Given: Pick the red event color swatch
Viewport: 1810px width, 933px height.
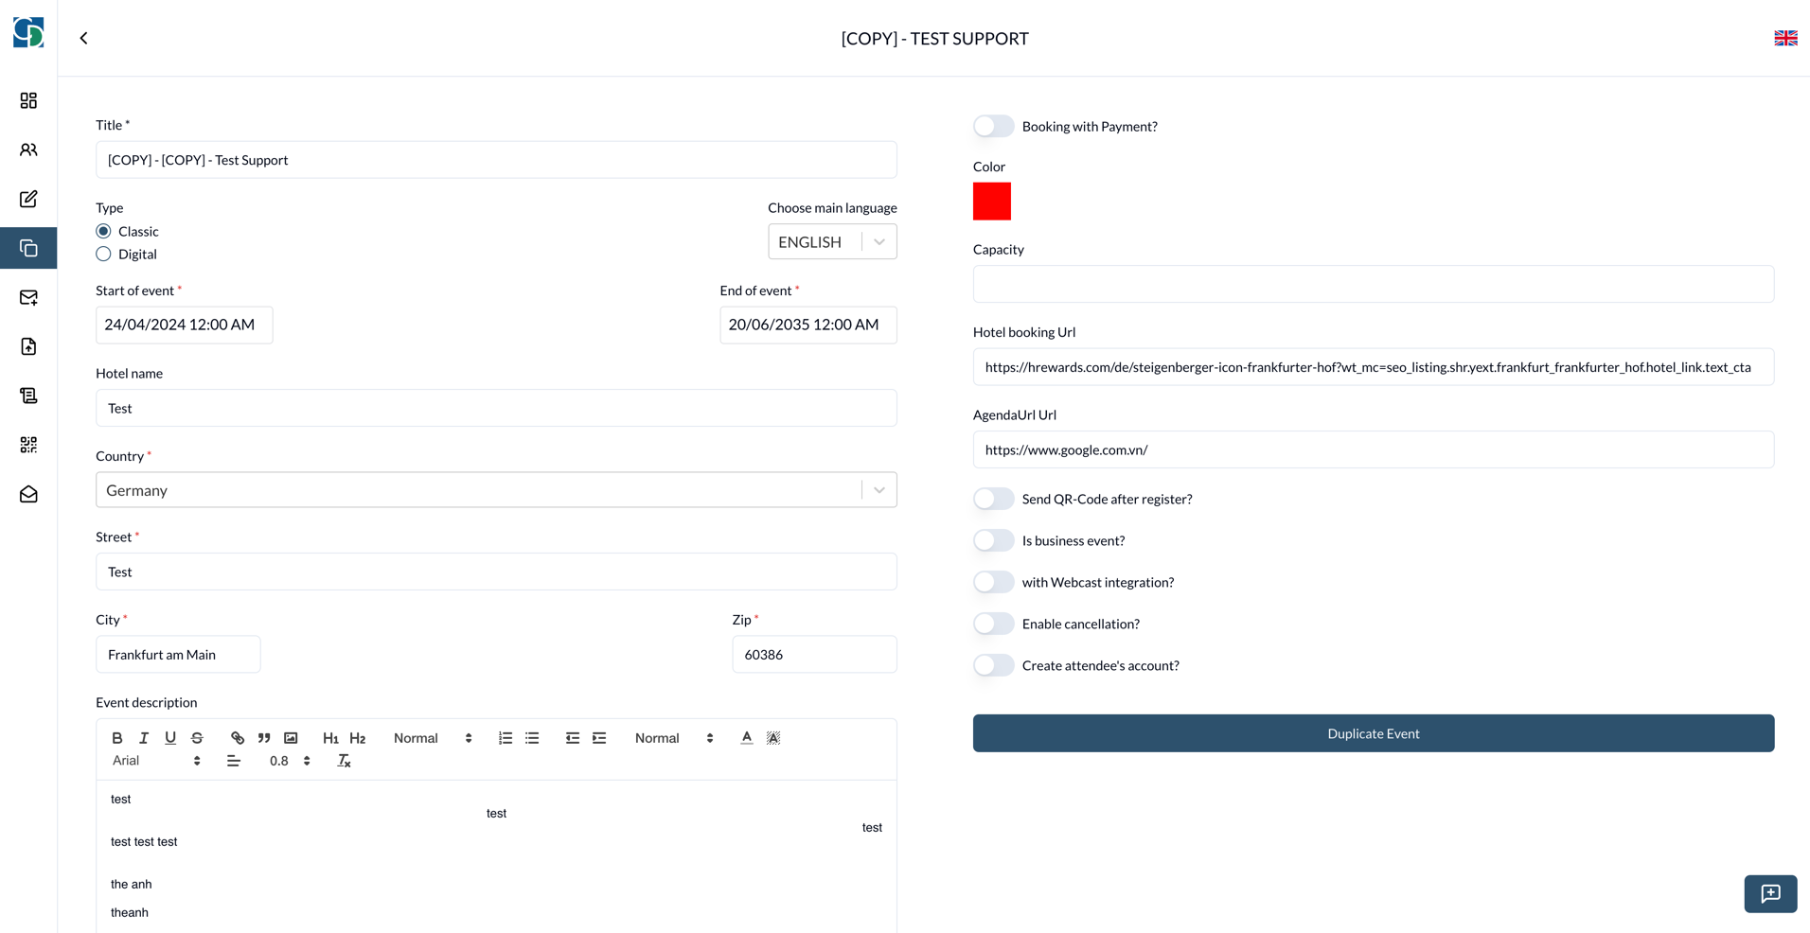Looking at the screenshot, I should coord(991,202).
